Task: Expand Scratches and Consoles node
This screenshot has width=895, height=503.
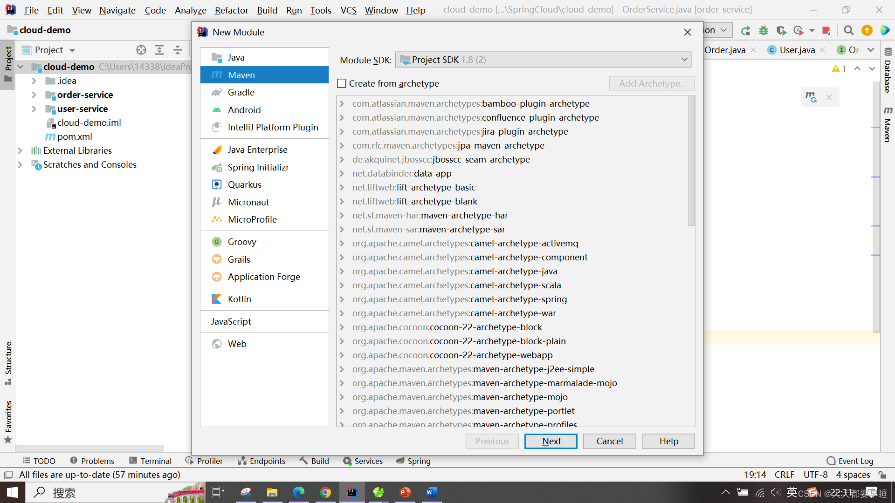Action: tap(20, 164)
